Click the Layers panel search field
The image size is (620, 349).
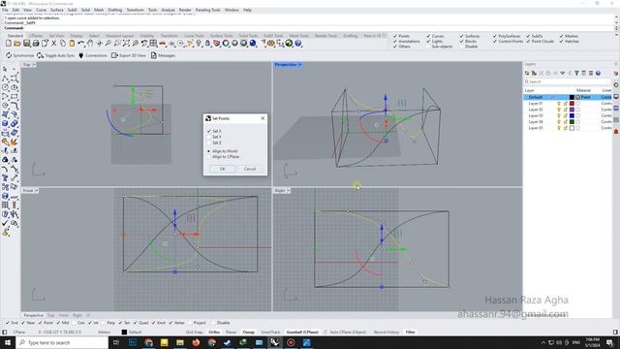[x=568, y=81]
